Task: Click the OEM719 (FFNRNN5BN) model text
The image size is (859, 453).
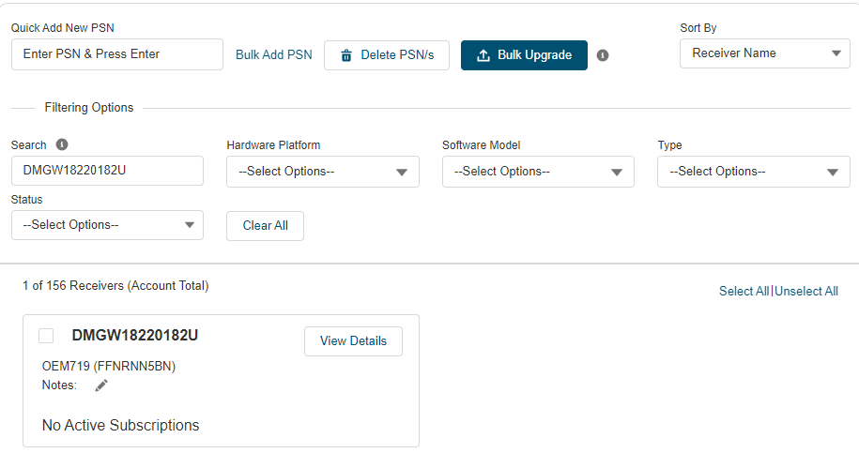Action: pyautogui.click(x=109, y=366)
